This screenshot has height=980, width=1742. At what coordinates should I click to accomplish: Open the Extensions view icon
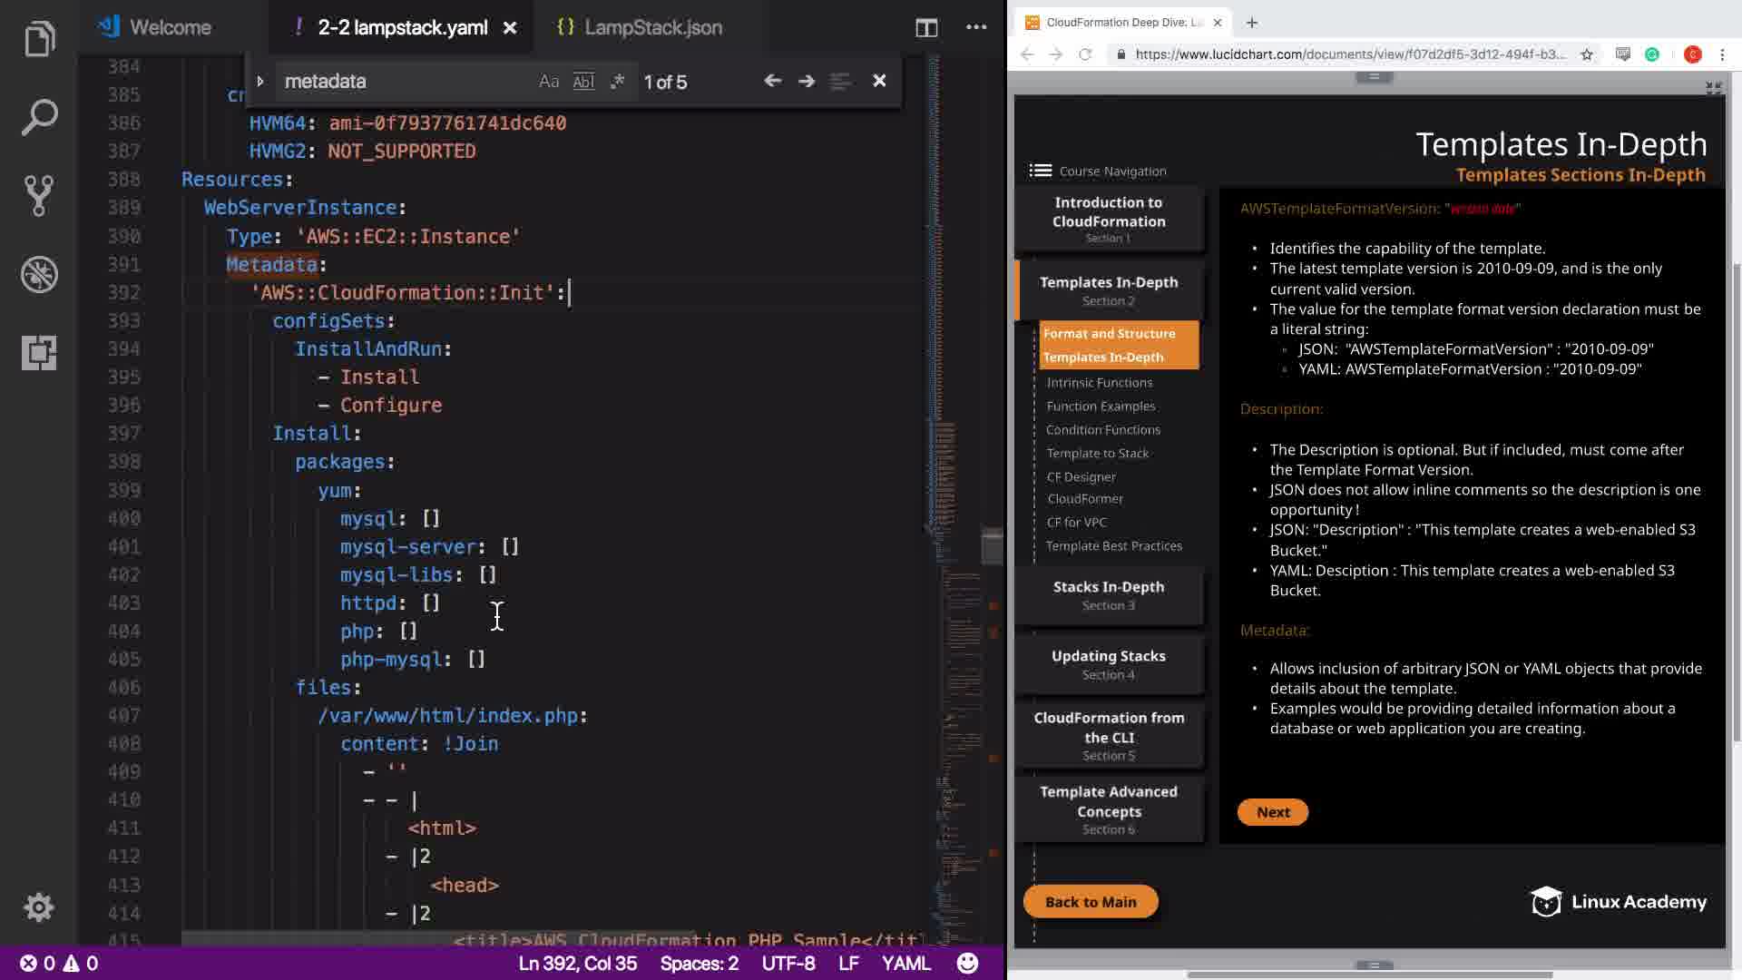(x=39, y=352)
